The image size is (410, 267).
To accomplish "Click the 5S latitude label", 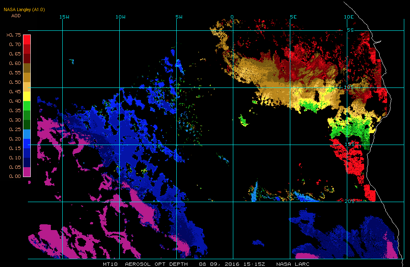I will [351, 30].
